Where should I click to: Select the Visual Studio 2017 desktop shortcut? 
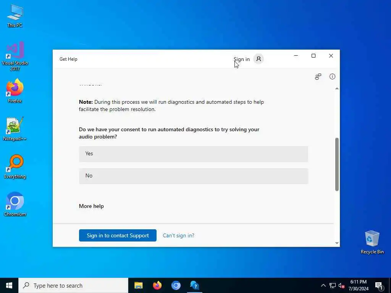pos(15,56)
